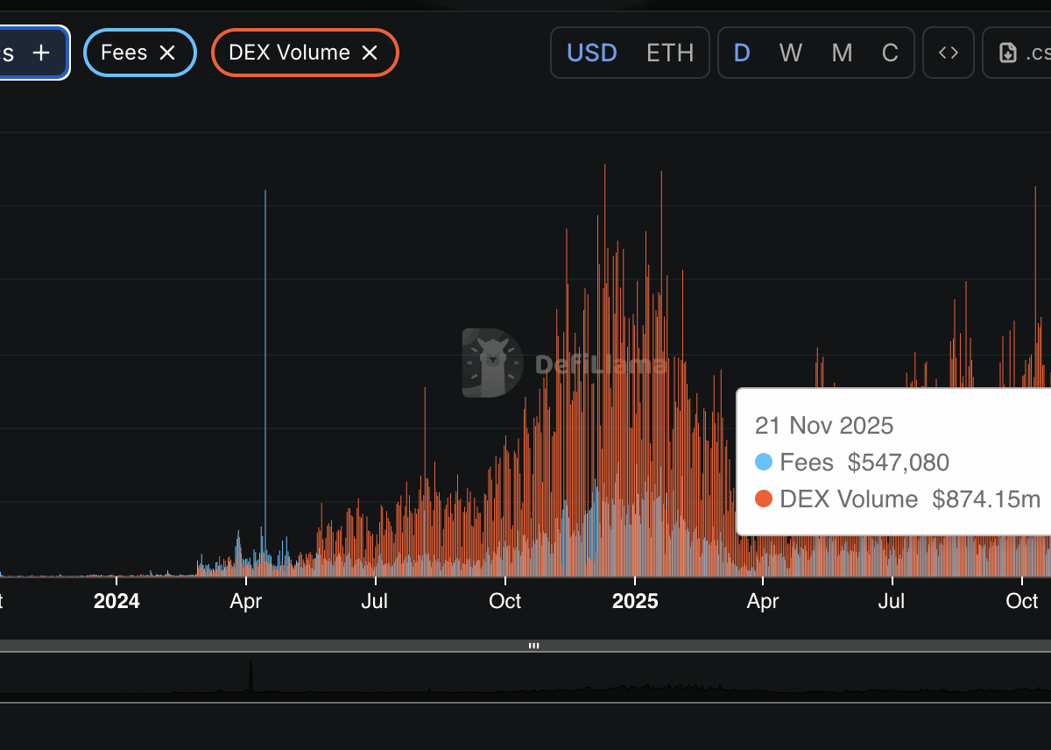Set chart interval to W (weekly)

click(x=790, y=53)
